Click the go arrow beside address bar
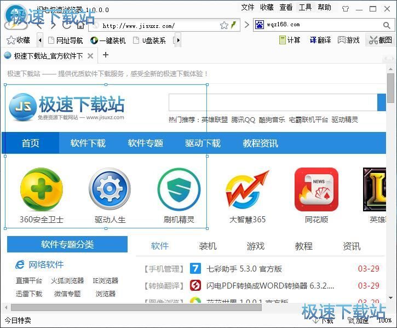Image resolution: width=397 pixels, height=328 pixels. (246, 25)
